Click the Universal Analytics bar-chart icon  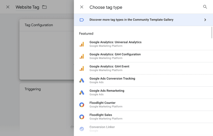pyautogui.click(x=82, y=44)
